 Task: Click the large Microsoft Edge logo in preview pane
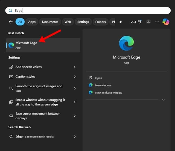click(126, 43)
